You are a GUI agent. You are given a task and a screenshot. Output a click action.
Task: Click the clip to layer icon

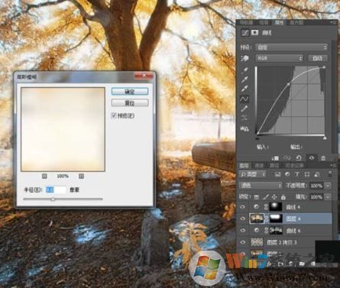click(275, 158)
